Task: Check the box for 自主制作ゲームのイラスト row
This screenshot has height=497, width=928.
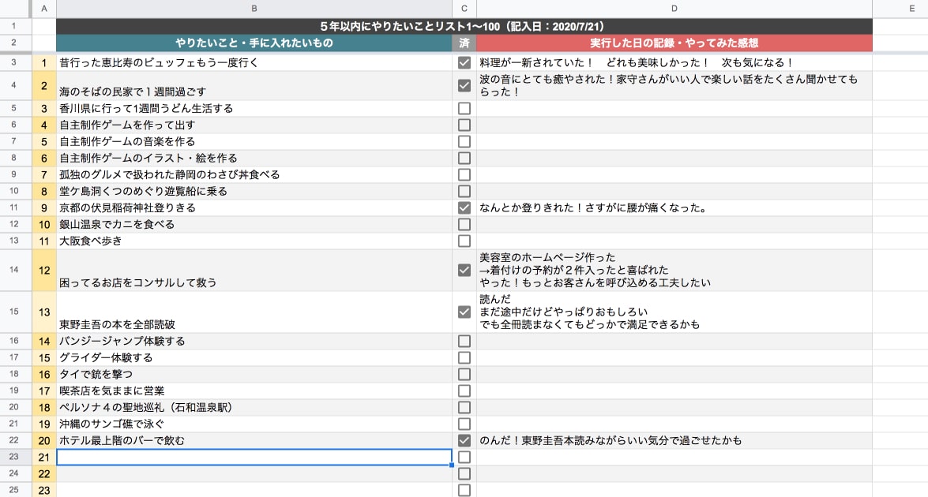Action: click(464, 159)
